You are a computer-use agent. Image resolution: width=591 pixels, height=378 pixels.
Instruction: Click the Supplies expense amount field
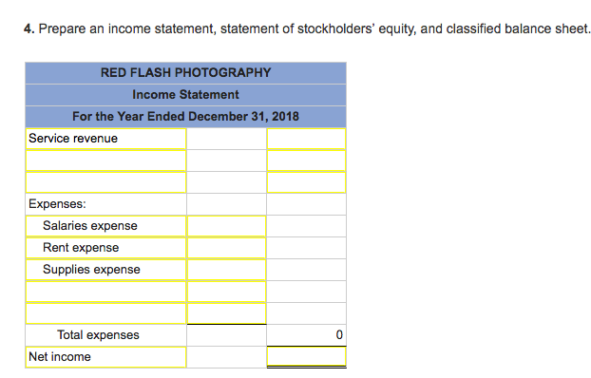pos(226,270)
